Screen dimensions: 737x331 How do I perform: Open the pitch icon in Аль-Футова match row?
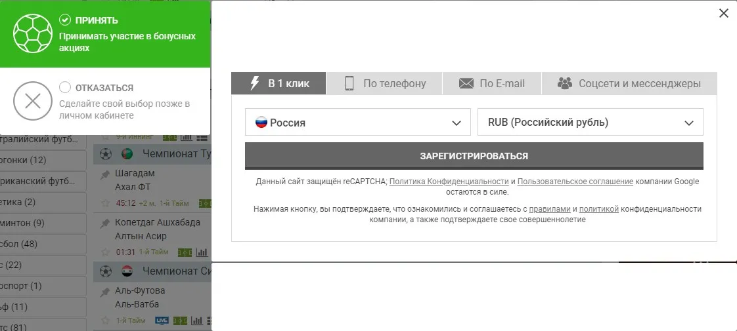180,321
